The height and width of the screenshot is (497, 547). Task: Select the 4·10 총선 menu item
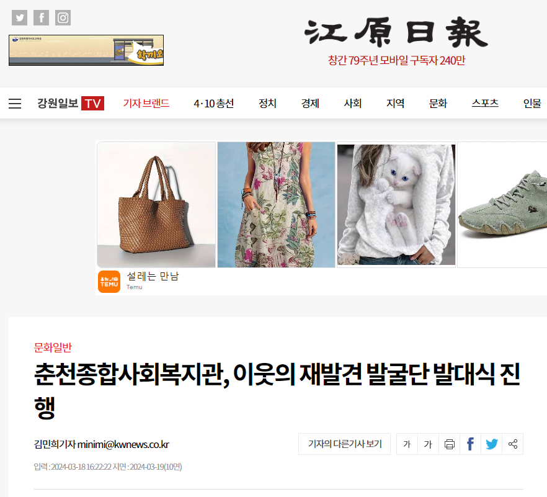tap(214, 103)
